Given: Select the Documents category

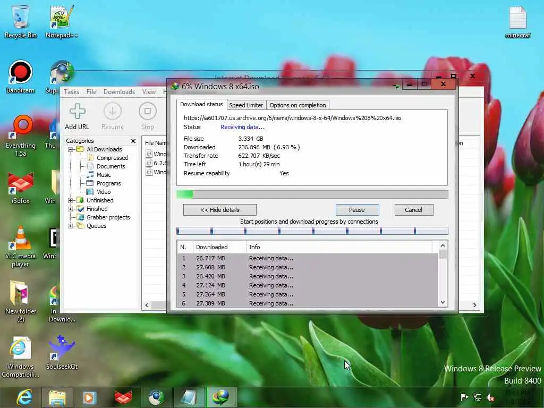Looking at the screenshot, I should [x=110, y=166].
